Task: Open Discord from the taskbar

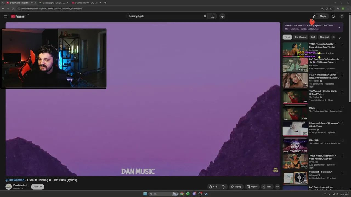Action: (194, 194)
